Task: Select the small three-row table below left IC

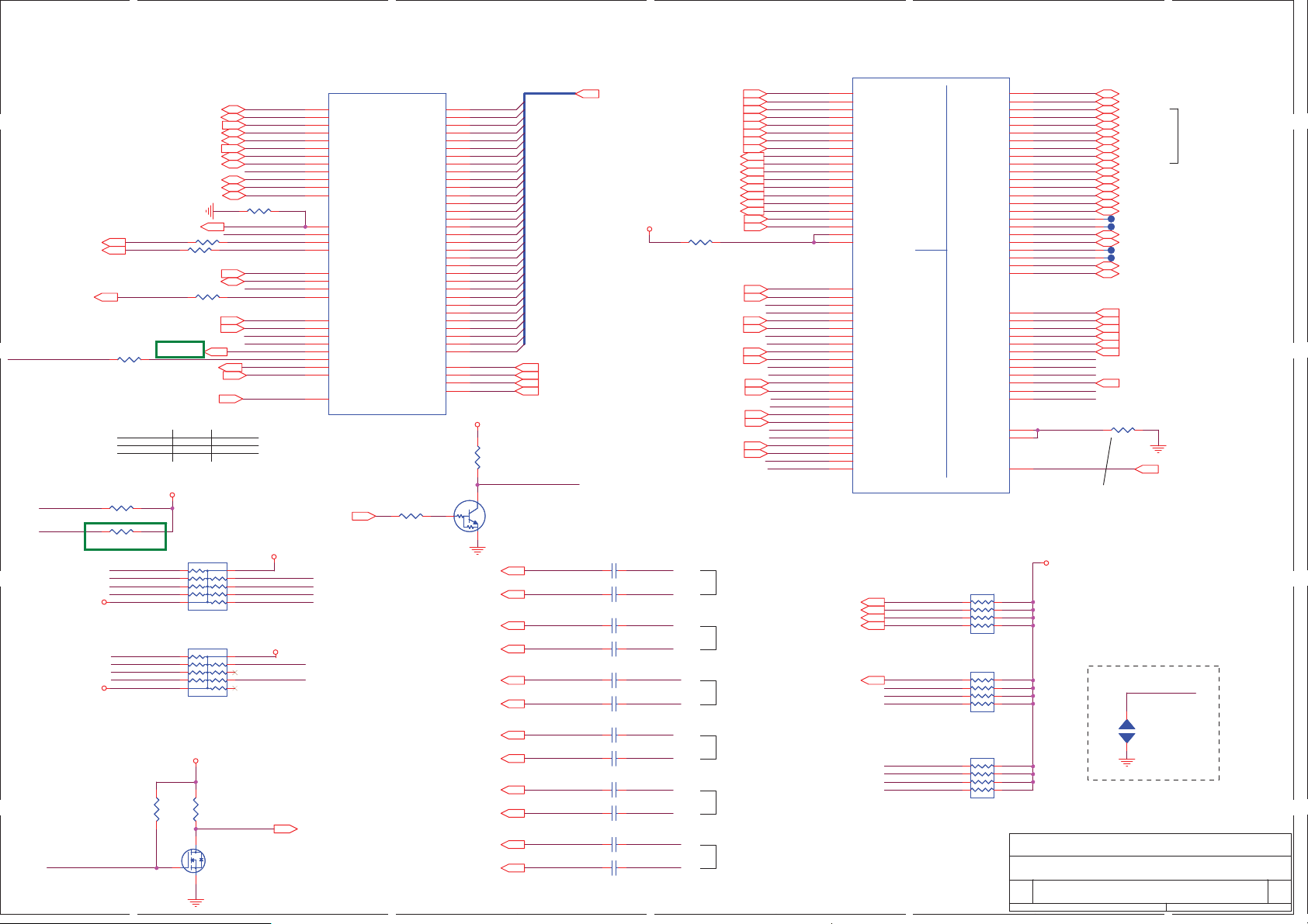Action: (x=188, y=445)
